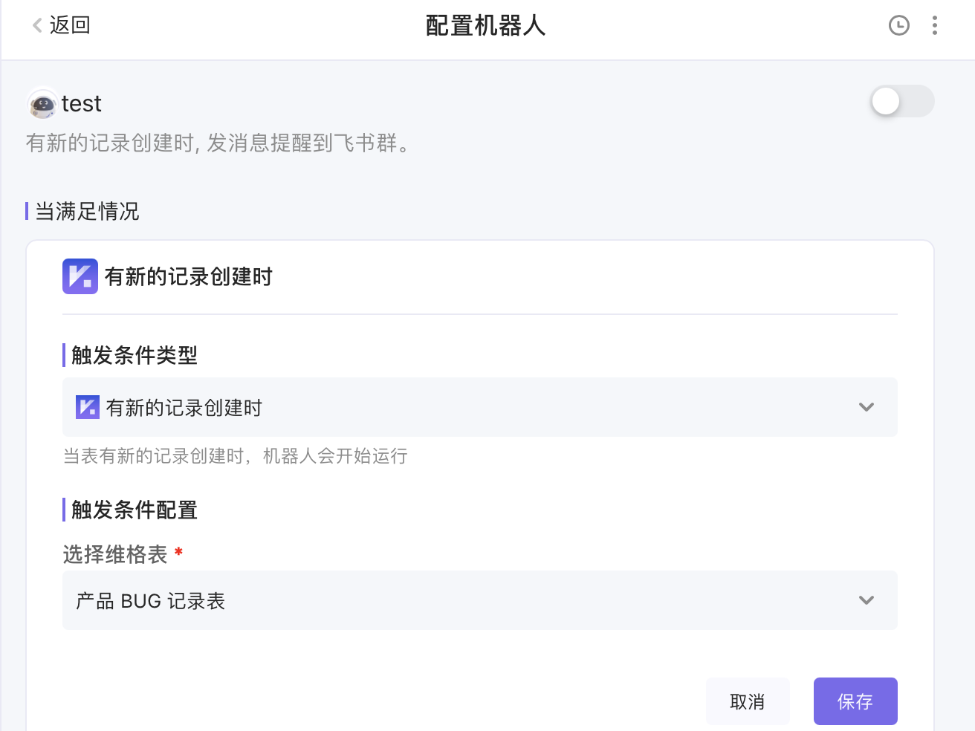The height and width of the screenshot is (731, 975).
Task: Toggle the test robot enable switch
Action: 902,101
